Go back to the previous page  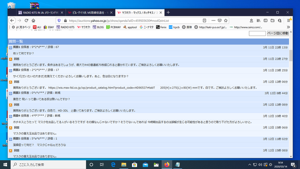pyautogui.click(x=12, y=20)
